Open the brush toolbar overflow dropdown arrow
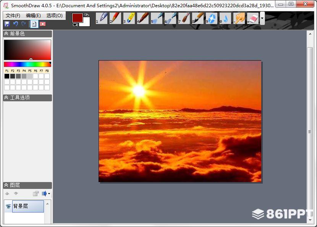This screenshot has width=317, height=227. pos(262,18)
